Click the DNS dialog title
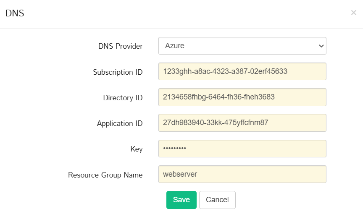363x222 pixels. click(x=15, y=13)
